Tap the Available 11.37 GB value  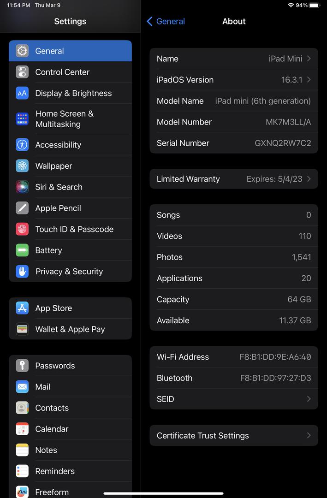point(295,320)
